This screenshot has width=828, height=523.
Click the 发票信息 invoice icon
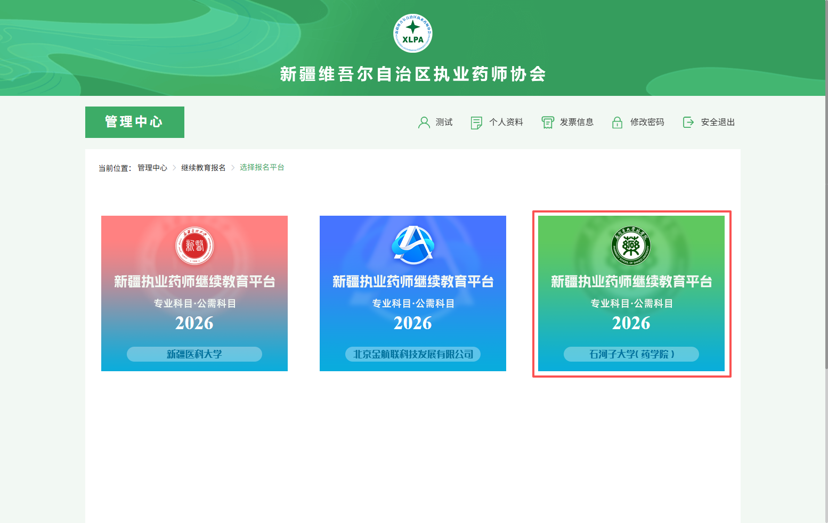tap(548, 122)
